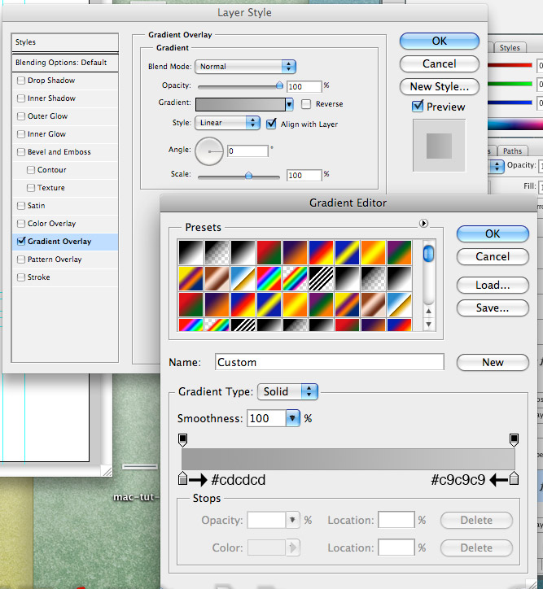Enable the Drop Shadow effect
Image resolution: width=543 pixels, height=589 pixels.
(x=21, y=81)
